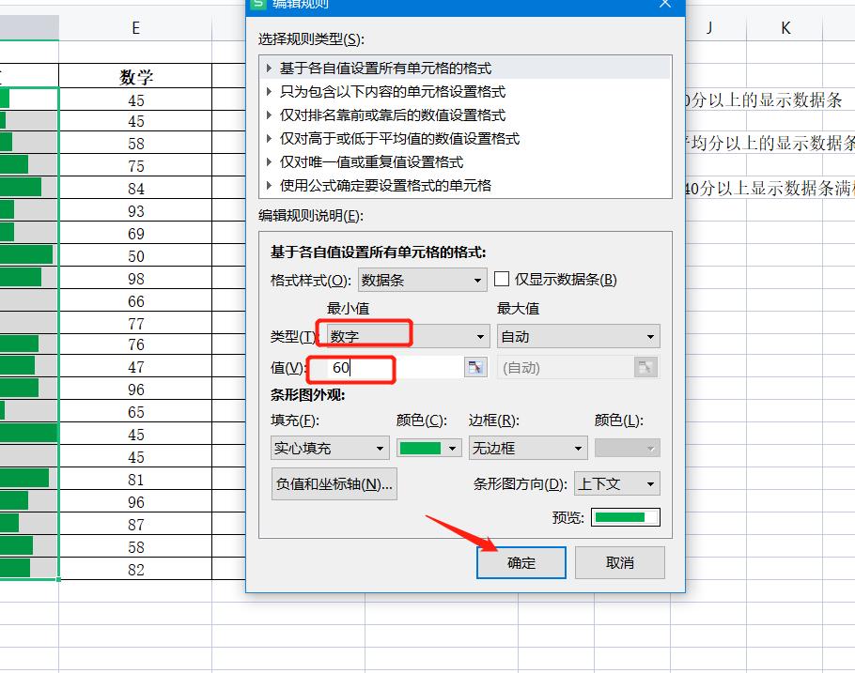Open the 边框 dropdown showing 无边框
855x673 pixels.
pos(527,448)
